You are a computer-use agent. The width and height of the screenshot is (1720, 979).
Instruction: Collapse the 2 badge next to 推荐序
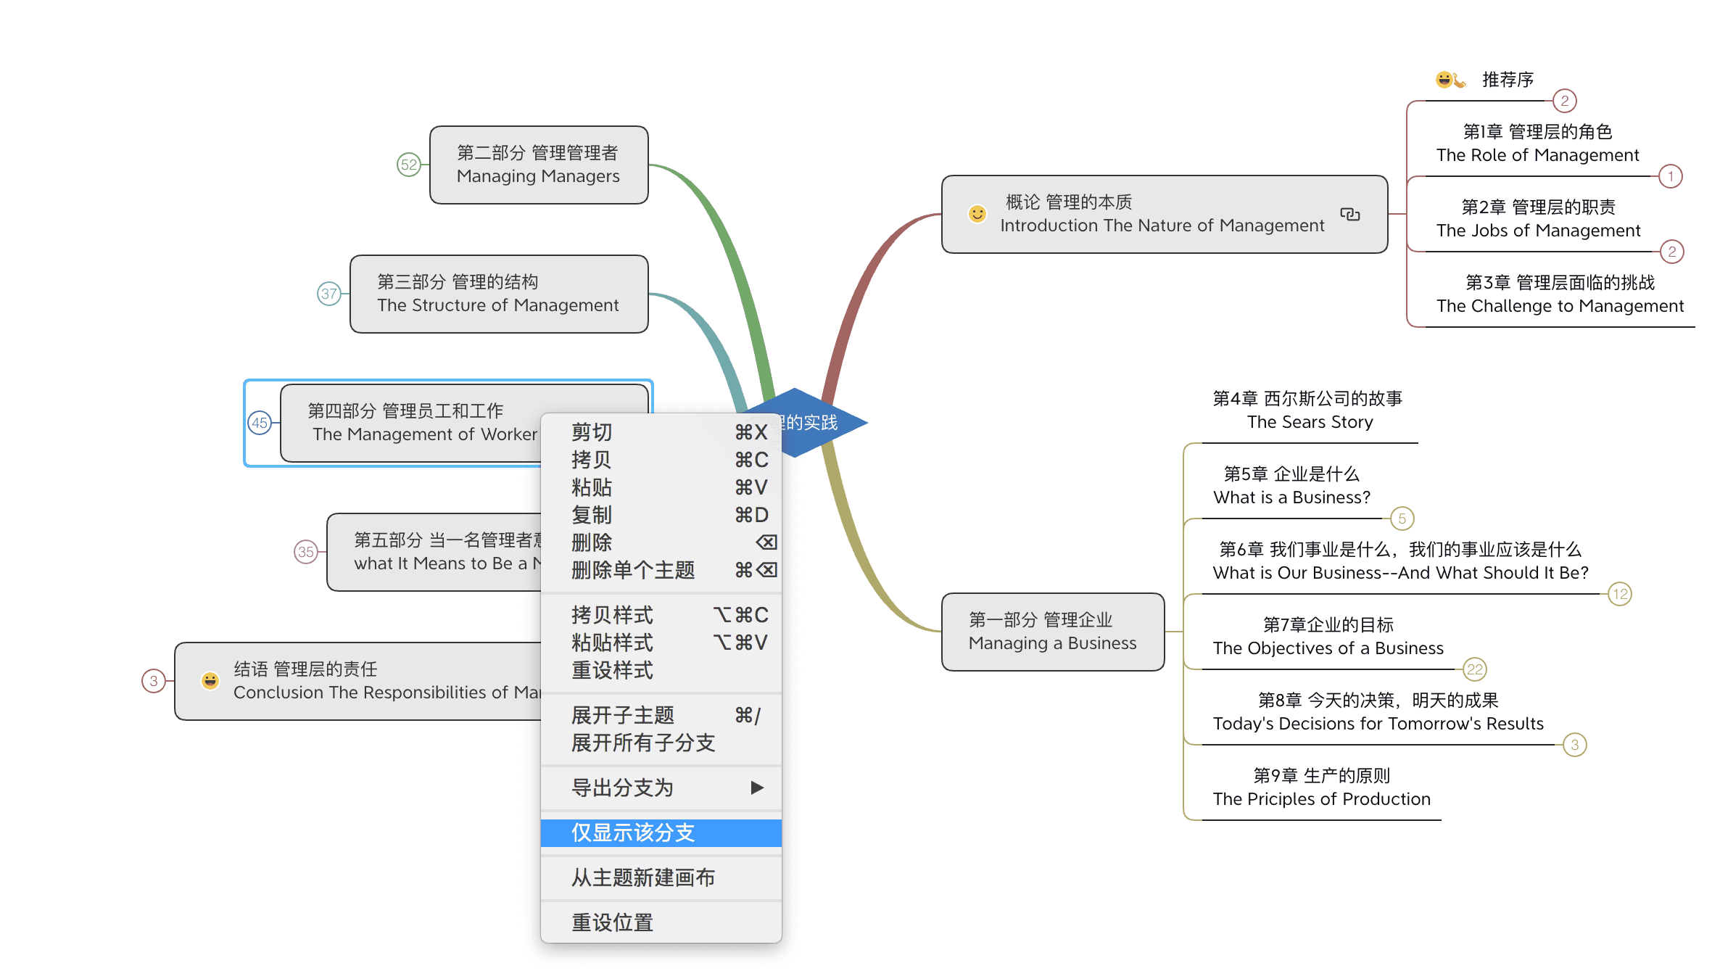click(1566, 102)
